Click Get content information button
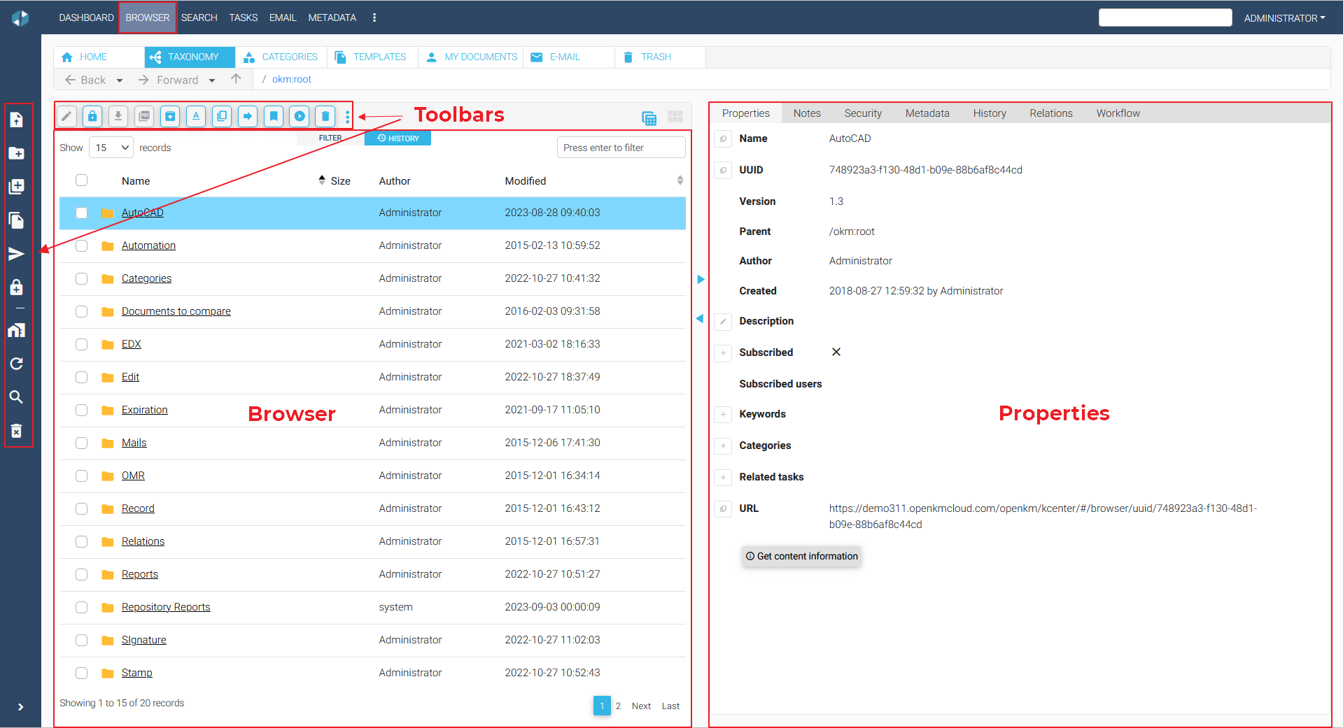The height and width of the screenshot is (728, 1343). coord(801,557)
